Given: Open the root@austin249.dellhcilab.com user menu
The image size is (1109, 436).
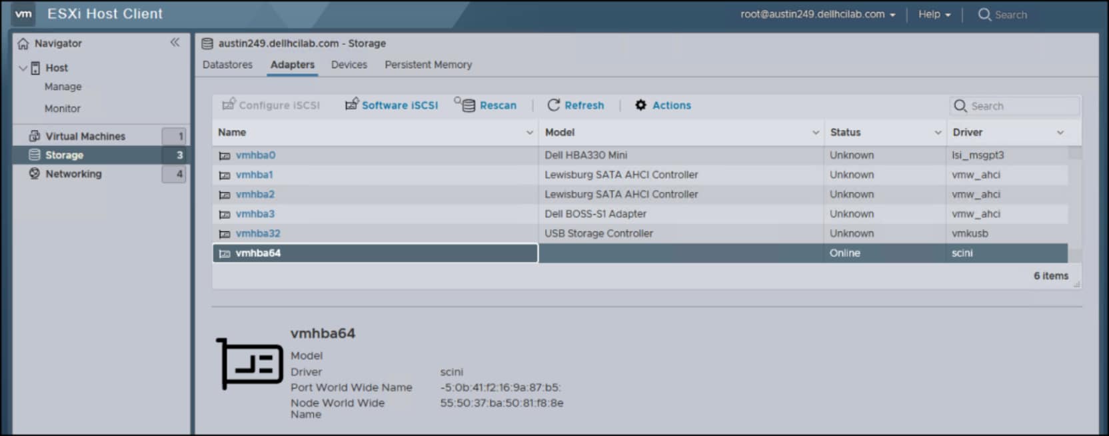Looking at the screenshot, I should (x=818, y=14).
